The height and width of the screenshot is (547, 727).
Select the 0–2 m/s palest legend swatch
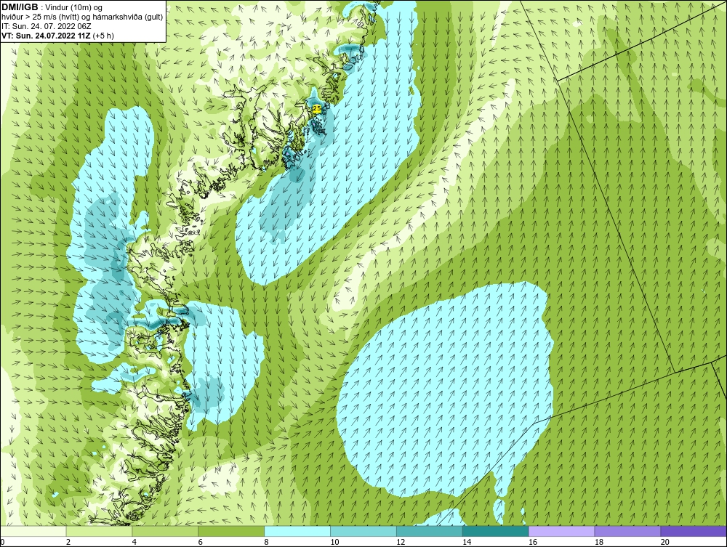(33, 531)
